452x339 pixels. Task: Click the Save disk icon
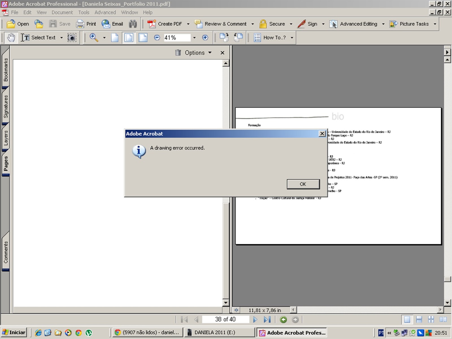[x=53, y=24]
